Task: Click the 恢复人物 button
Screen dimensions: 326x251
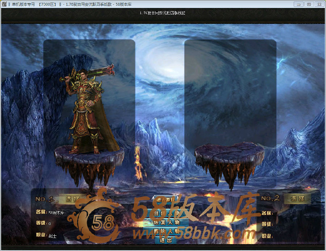Action: click(166, 222)
